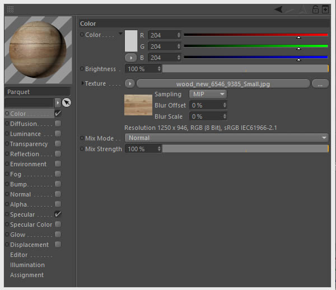Screen dimensions: 336x290
Task: Click the Mix Strength slider bar
Action: pos(245,149)
